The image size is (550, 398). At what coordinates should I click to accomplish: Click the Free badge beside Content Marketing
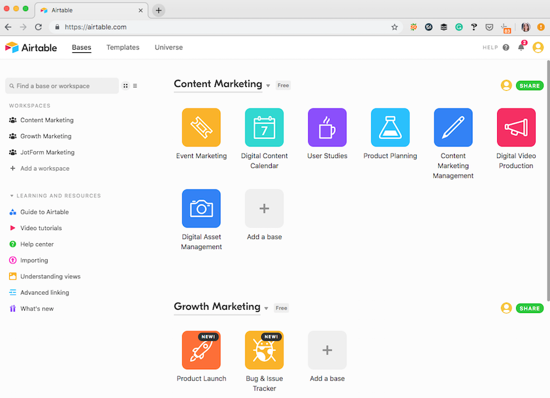[x=283, y=85]
